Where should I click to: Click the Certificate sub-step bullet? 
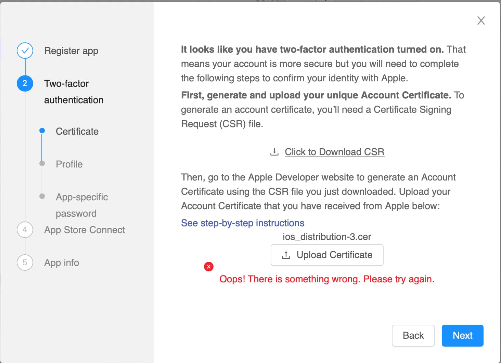[x=42, y=131]
